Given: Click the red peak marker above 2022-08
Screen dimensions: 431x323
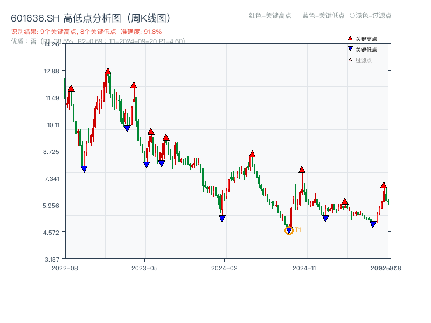Looking at the screenshot, I should point(71,87).
